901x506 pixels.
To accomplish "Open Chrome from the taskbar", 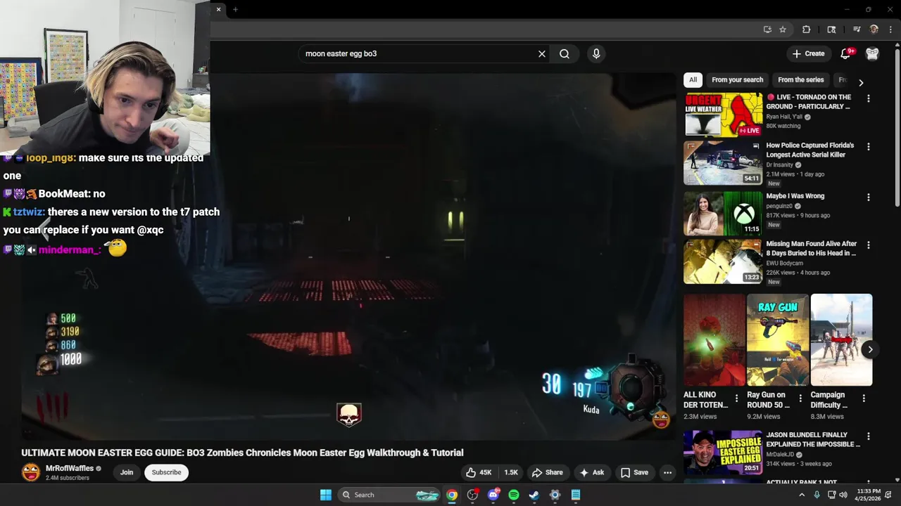I will (452, 495).
